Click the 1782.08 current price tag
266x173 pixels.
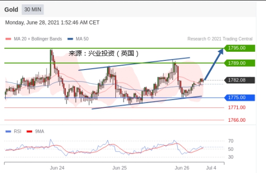[x=240, y=80]
